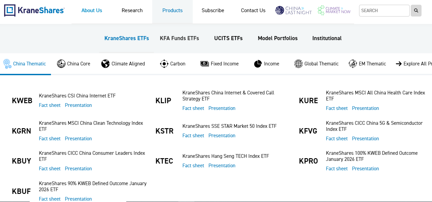Click the KraneShares logo icon
Screen dimensions: 432x202
10,10
